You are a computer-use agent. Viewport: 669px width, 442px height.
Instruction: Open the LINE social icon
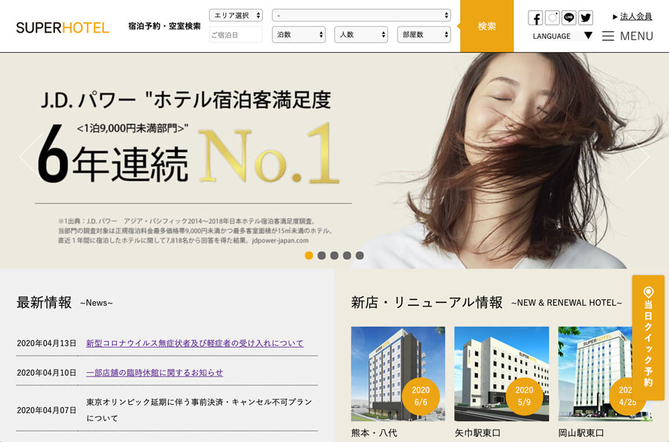(x=569, y=18)
